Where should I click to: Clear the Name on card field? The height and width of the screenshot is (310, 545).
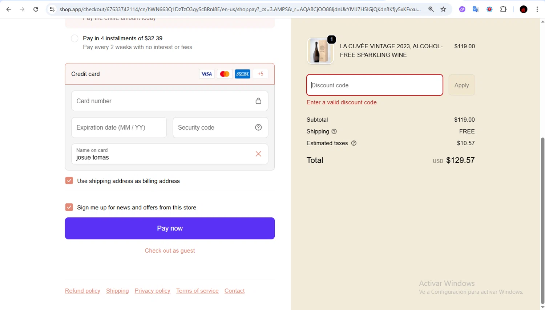pyautogui.click(x=258, y=154)
